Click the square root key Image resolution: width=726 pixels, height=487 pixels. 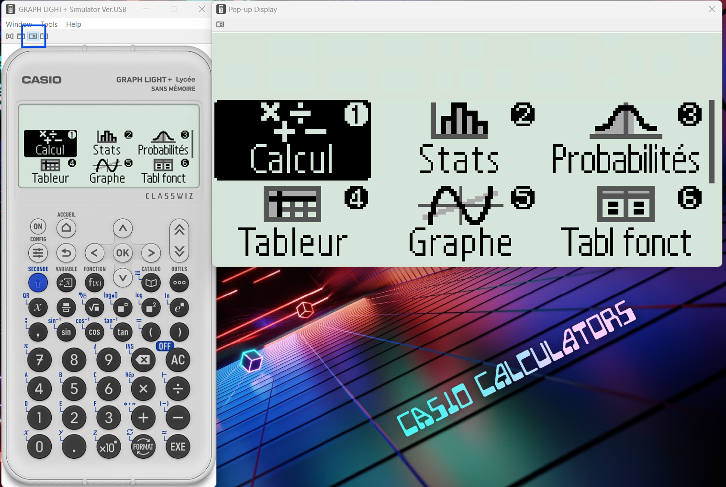tap(94, 307)
